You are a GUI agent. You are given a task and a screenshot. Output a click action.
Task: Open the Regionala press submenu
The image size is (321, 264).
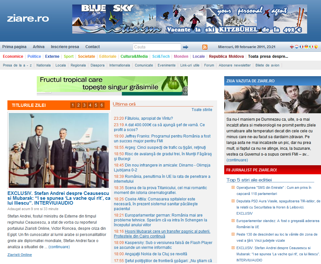click(78, 65)
